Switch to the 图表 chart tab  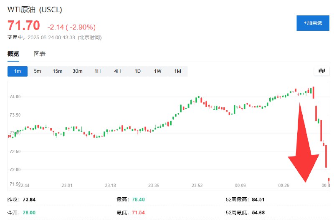[x=40, y=54]
